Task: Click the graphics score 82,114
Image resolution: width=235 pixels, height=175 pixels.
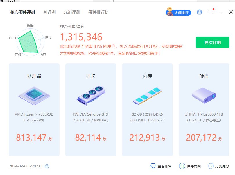Action: (88, 138)
